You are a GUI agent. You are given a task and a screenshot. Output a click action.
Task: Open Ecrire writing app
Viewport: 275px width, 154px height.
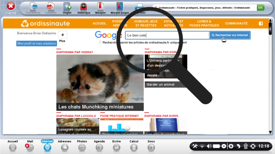click(x=116, y=148)
